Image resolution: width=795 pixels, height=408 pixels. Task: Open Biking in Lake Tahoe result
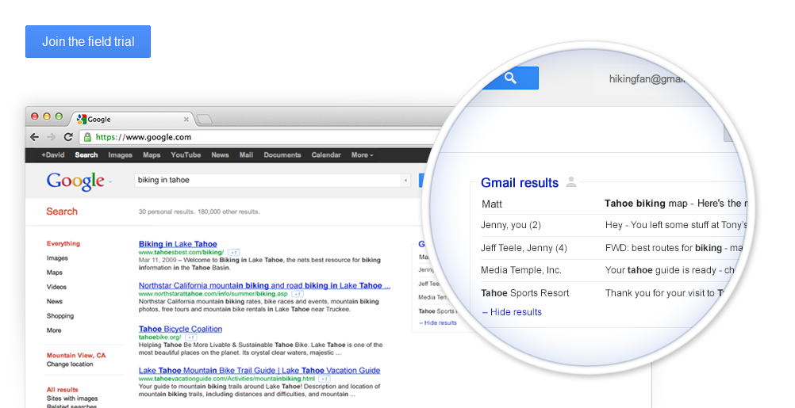178,244
